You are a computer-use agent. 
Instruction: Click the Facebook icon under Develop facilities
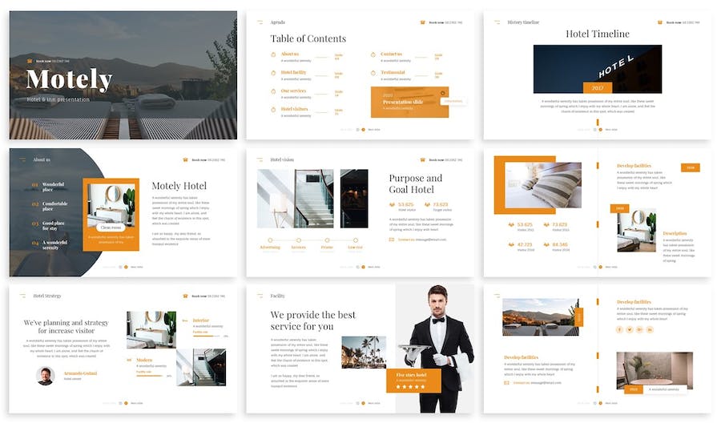pos(619,329)
